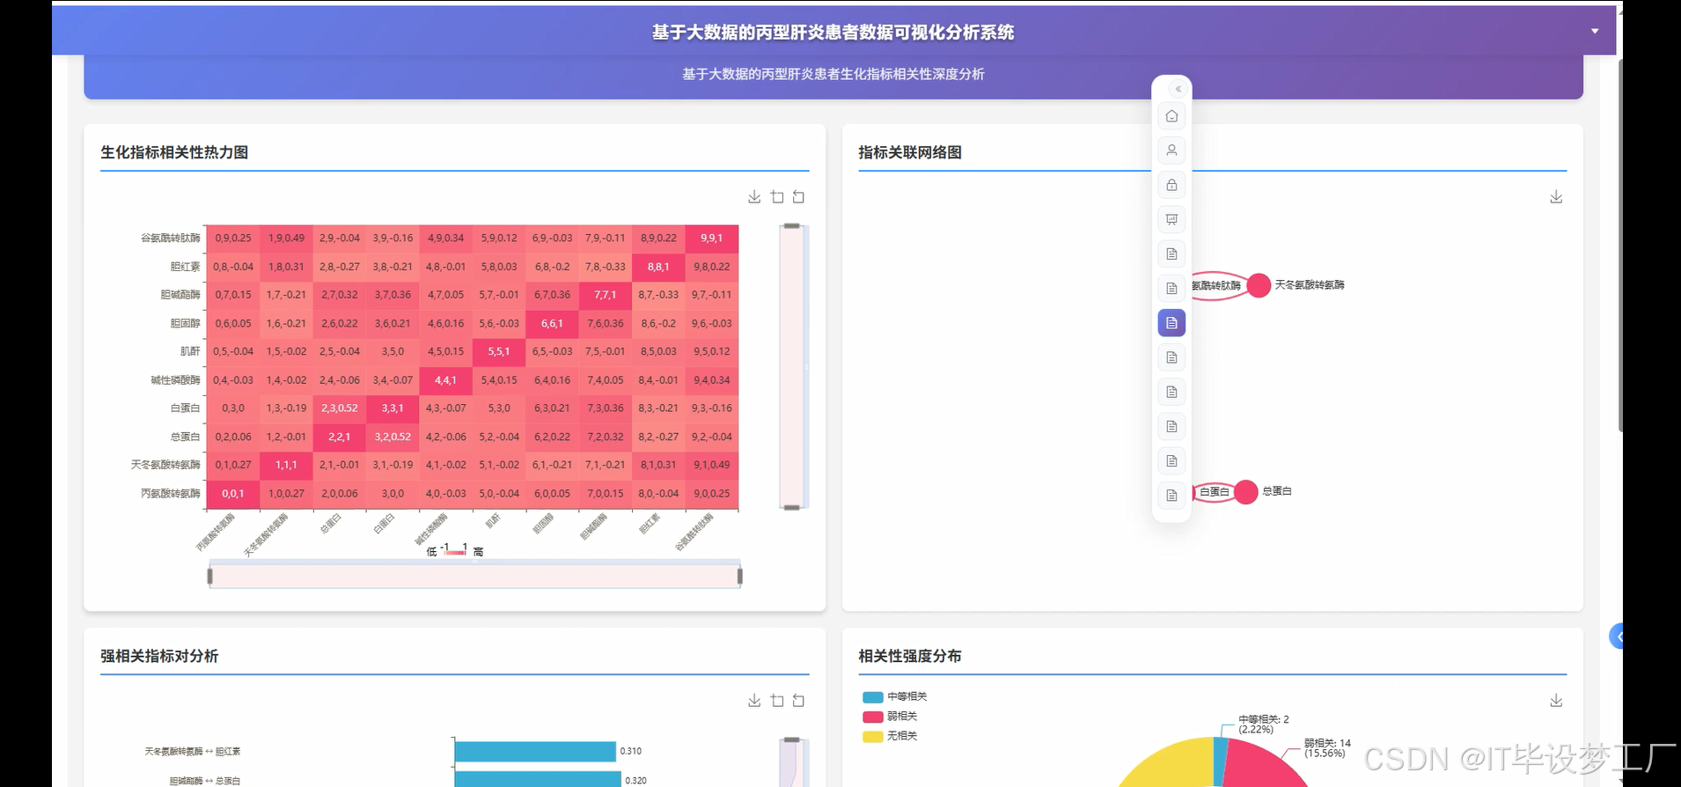Download the 相关性强度分布 pie chart image
Screen dimensions: 1681x787
click(x=1556, y=701)
